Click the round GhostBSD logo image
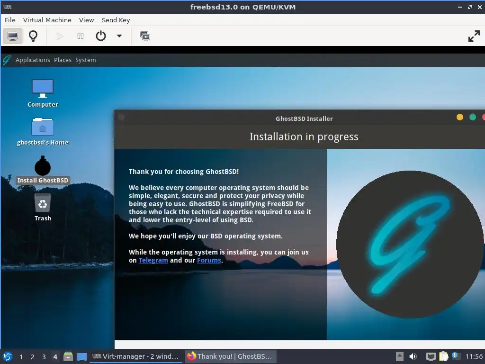Image resolution: width=485 pixels, height=364 pixels. point(410,244)
